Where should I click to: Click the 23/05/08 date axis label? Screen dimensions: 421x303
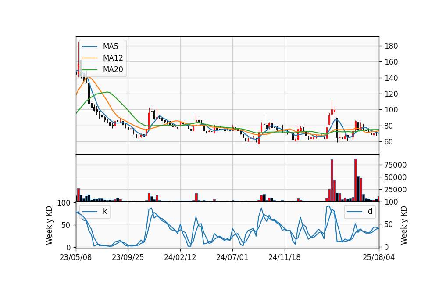[x=76, y=257]
